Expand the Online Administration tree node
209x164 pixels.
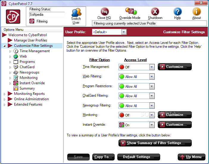point(4,99)
